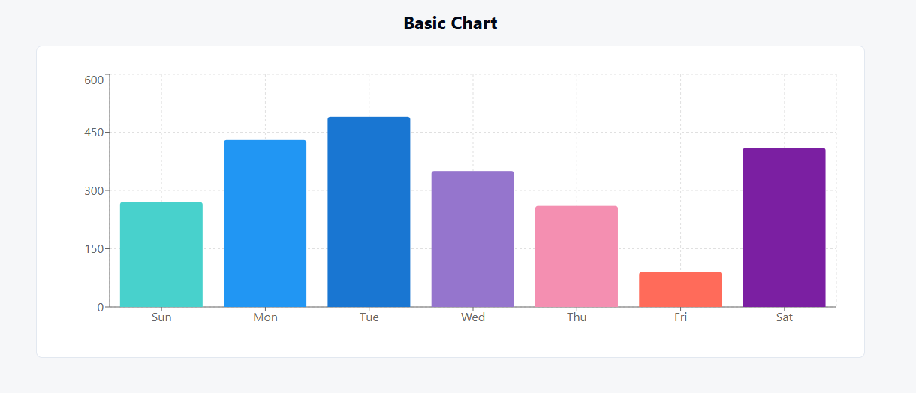The image size is (916, 393).
Task: Click the 450 y-axis tick label
Action: pos(94,133)
